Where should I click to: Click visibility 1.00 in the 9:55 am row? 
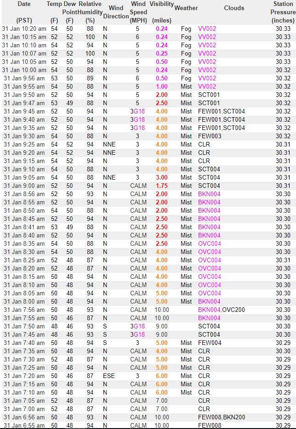[162, 86]
